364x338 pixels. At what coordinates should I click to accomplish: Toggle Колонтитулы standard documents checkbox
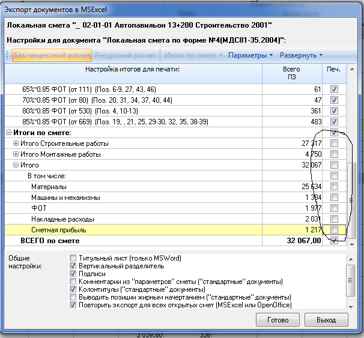tap(73, 289)
